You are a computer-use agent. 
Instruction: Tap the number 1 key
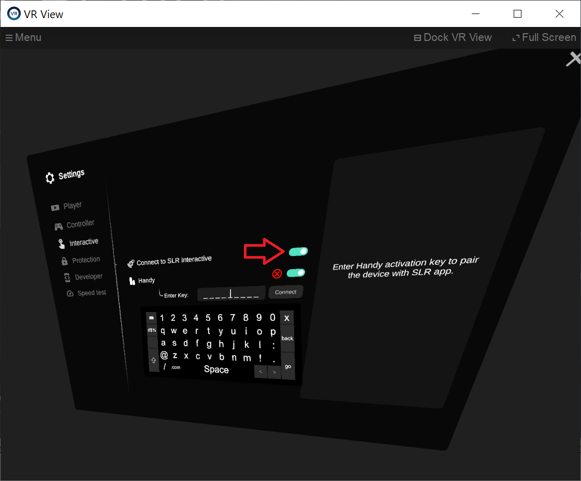click(x=162, y=318)
